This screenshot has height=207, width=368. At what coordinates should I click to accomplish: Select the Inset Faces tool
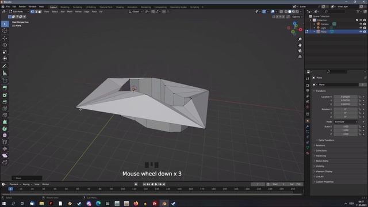tap(5, 95)
